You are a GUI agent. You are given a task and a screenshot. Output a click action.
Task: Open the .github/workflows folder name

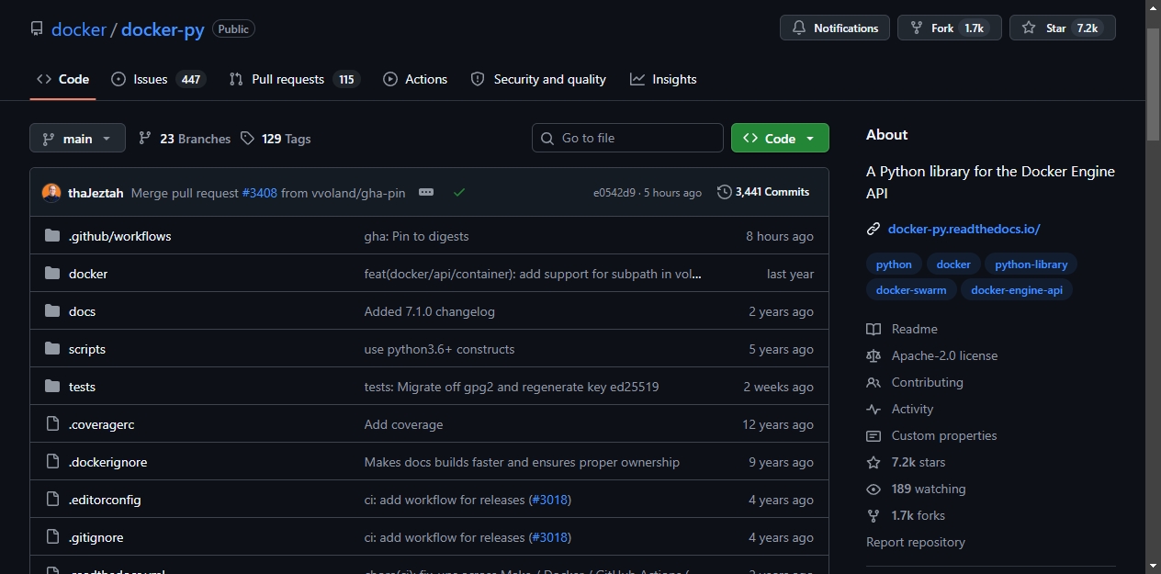point(120,236)
